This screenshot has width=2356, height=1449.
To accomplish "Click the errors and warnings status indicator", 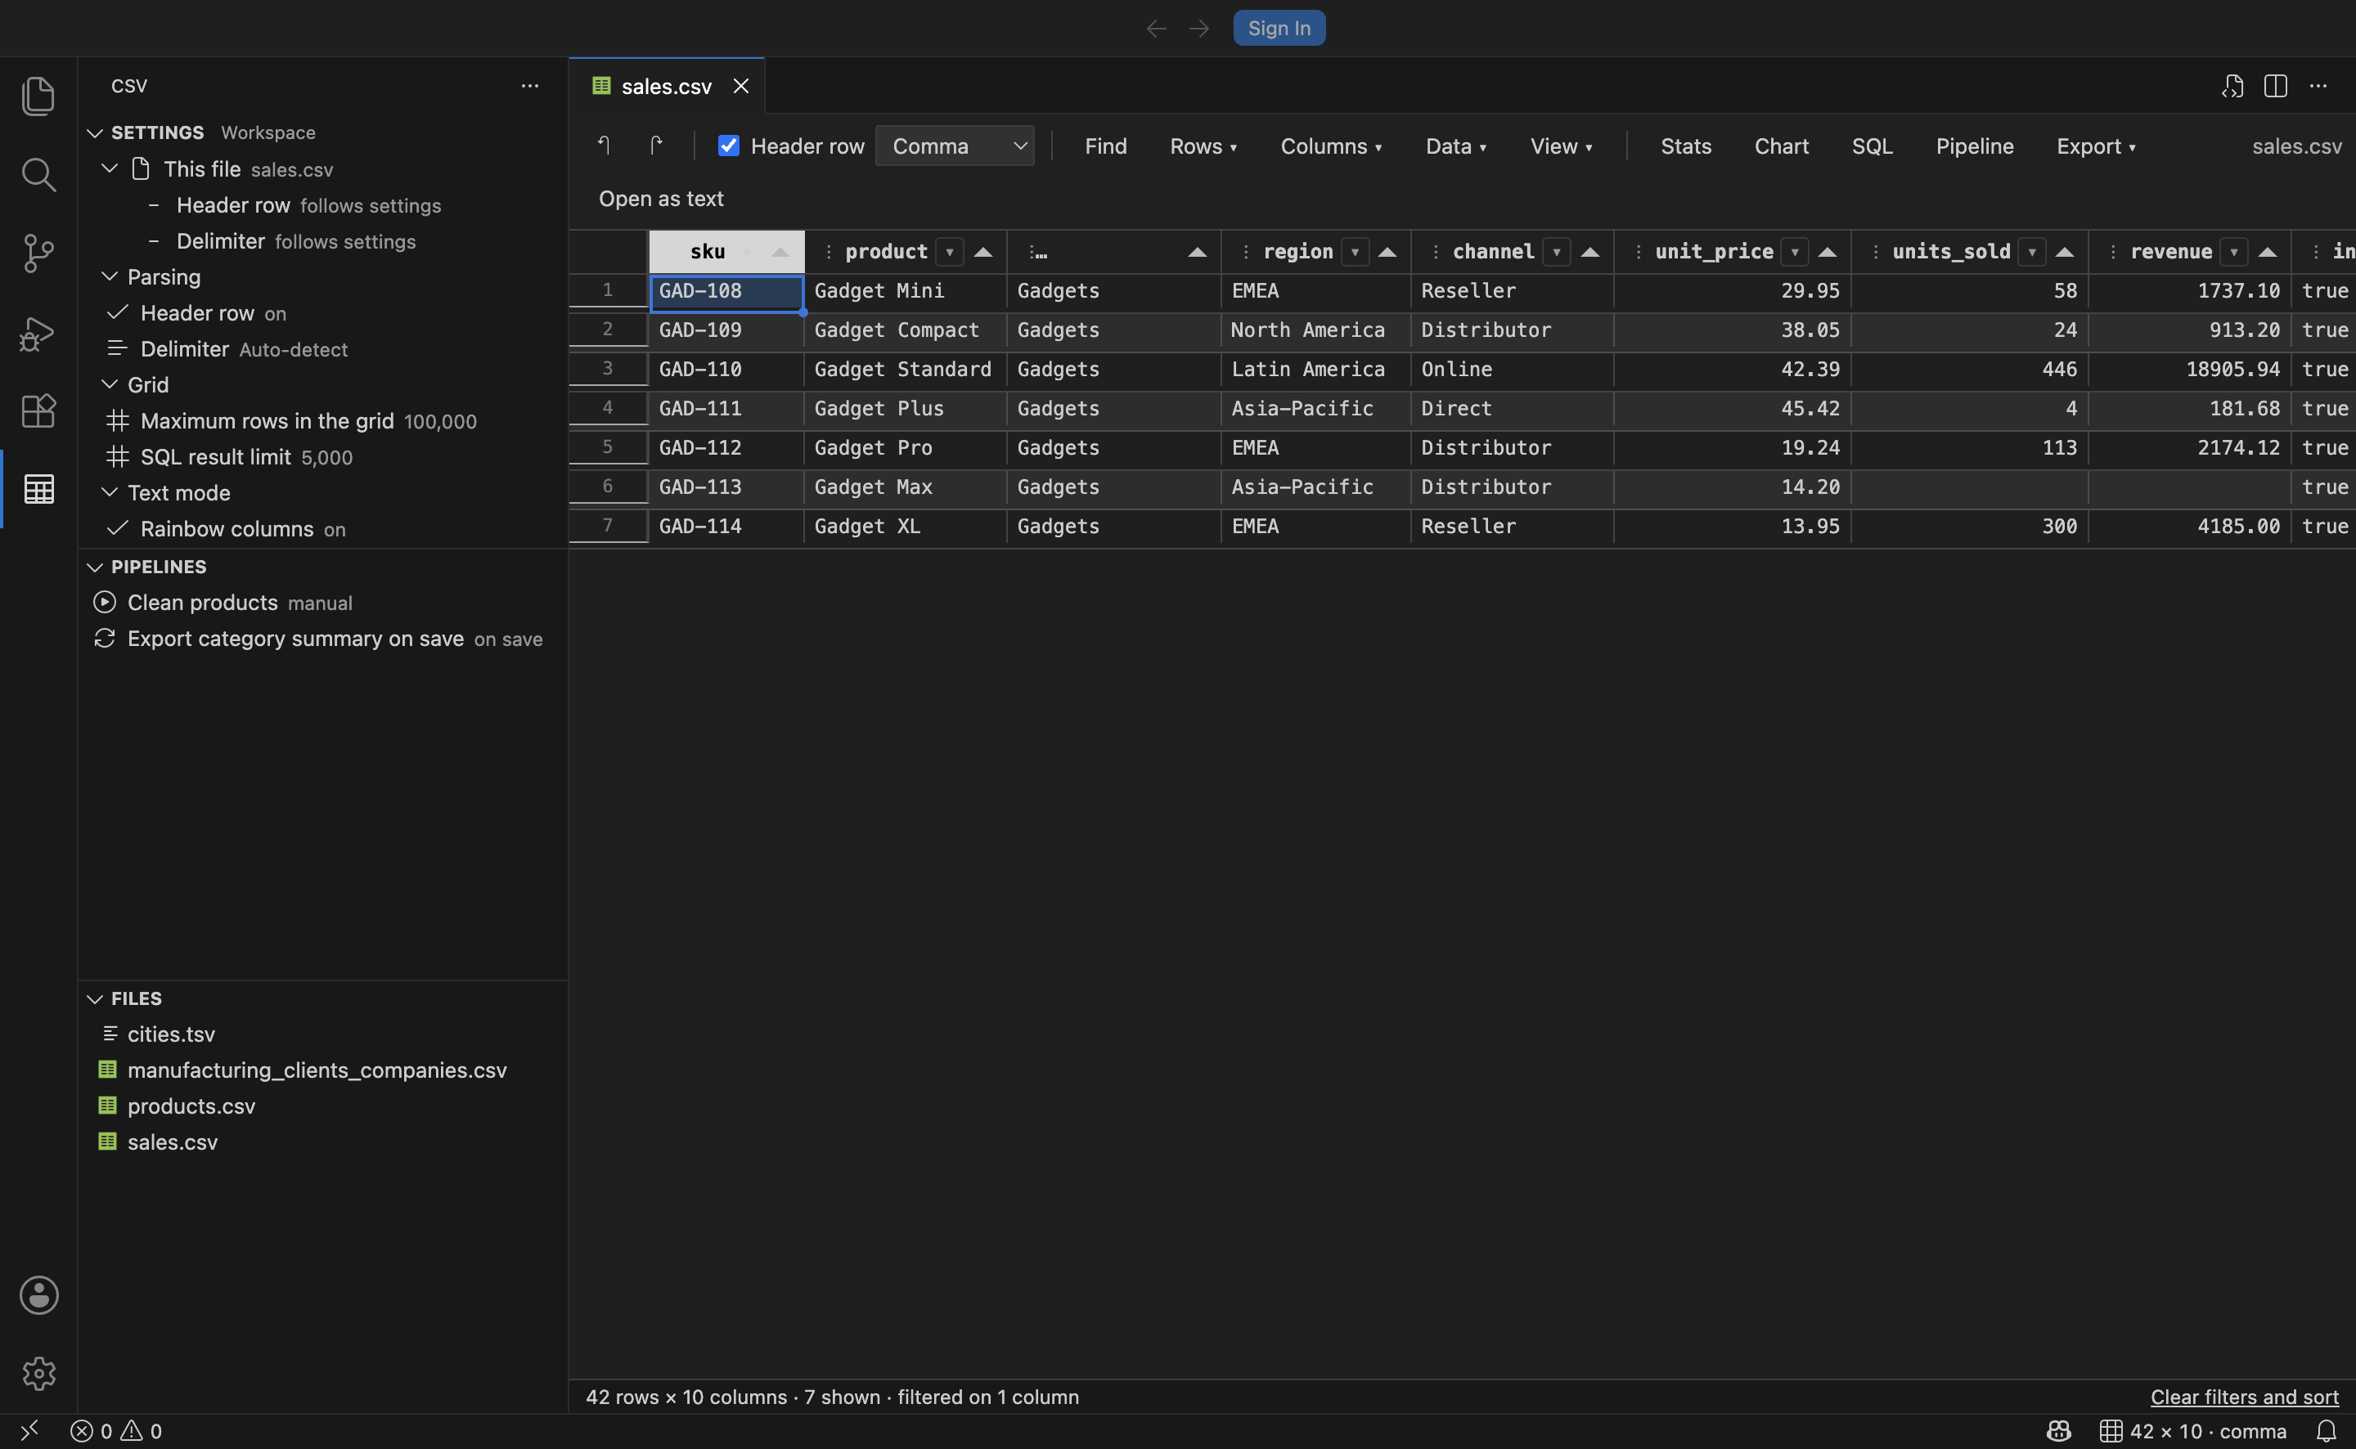I will coord(116,1431).
